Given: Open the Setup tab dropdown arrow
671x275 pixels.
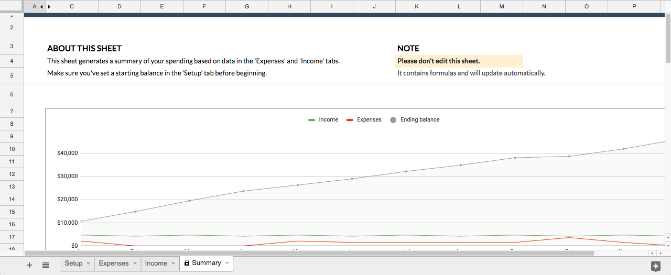Looking at the screenshot, I should [88, 263].
